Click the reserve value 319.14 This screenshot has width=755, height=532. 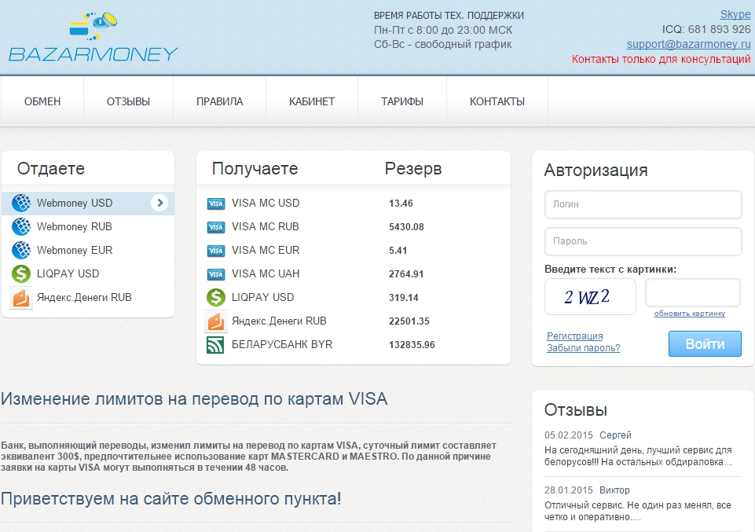[404, 298]
